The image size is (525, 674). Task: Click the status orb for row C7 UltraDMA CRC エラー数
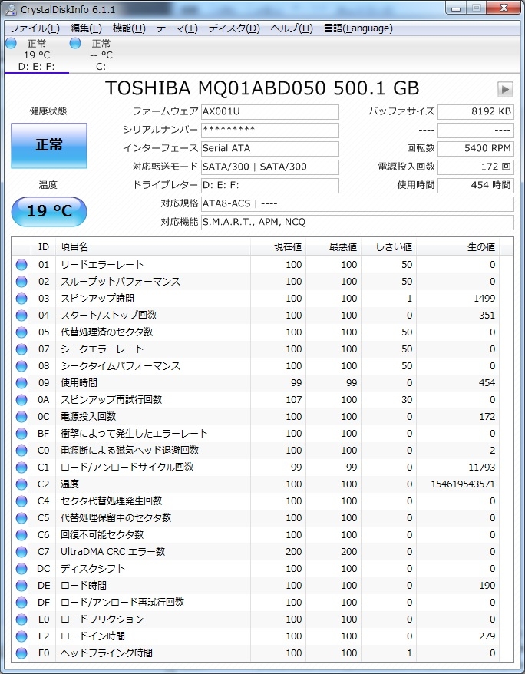(21, 552)
